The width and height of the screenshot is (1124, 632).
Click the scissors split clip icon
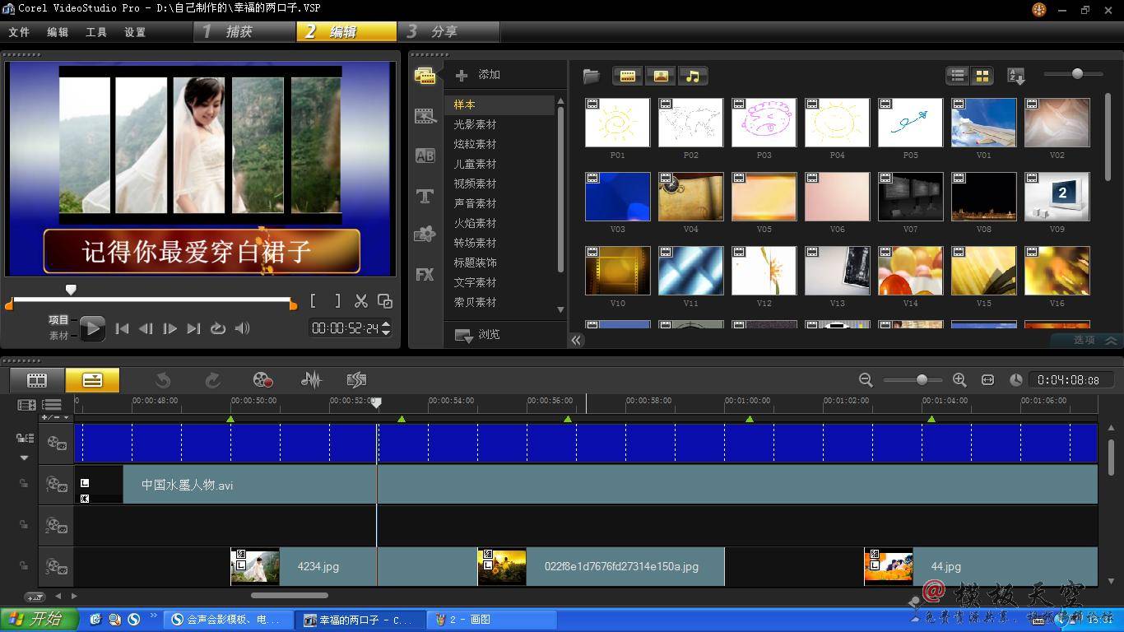(360, 301)
